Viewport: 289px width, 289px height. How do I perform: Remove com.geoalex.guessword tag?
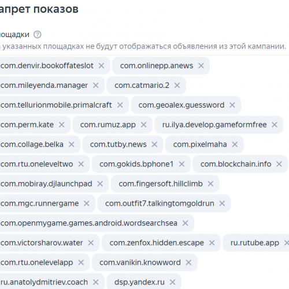click(232, 105)
